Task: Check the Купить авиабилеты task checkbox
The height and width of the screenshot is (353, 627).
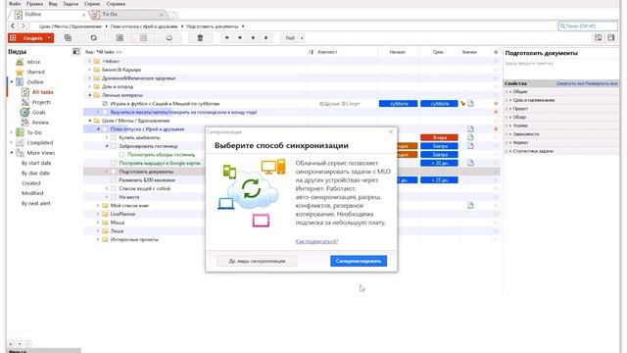Action: [x=114, y=137]
